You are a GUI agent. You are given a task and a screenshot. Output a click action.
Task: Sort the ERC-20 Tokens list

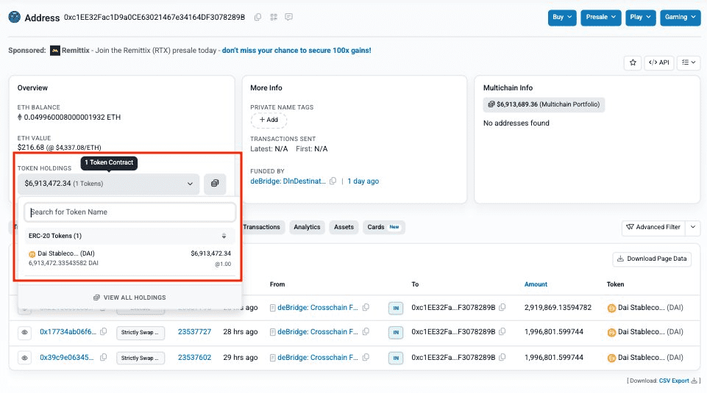pyautogui.click(x=224, y=236)
